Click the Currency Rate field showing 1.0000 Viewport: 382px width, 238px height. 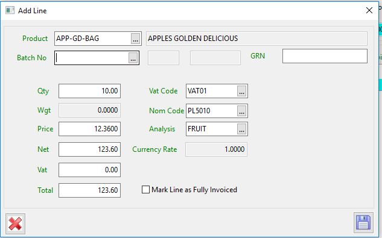tap(216, 149)
